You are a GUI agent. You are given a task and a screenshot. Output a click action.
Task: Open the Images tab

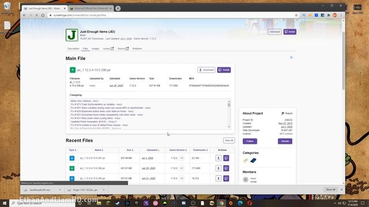click(95, 48)
